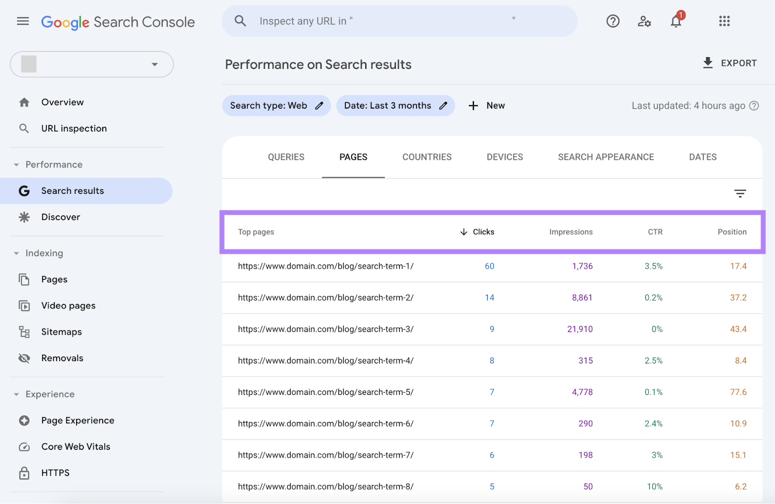Open Sitemaps from the Indexing section
This screenshot has height=504, width=775.
click(x=62, y=331)
